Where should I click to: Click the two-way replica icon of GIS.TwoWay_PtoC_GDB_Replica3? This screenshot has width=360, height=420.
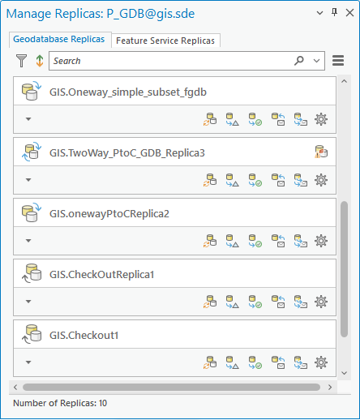coord(32,152)
